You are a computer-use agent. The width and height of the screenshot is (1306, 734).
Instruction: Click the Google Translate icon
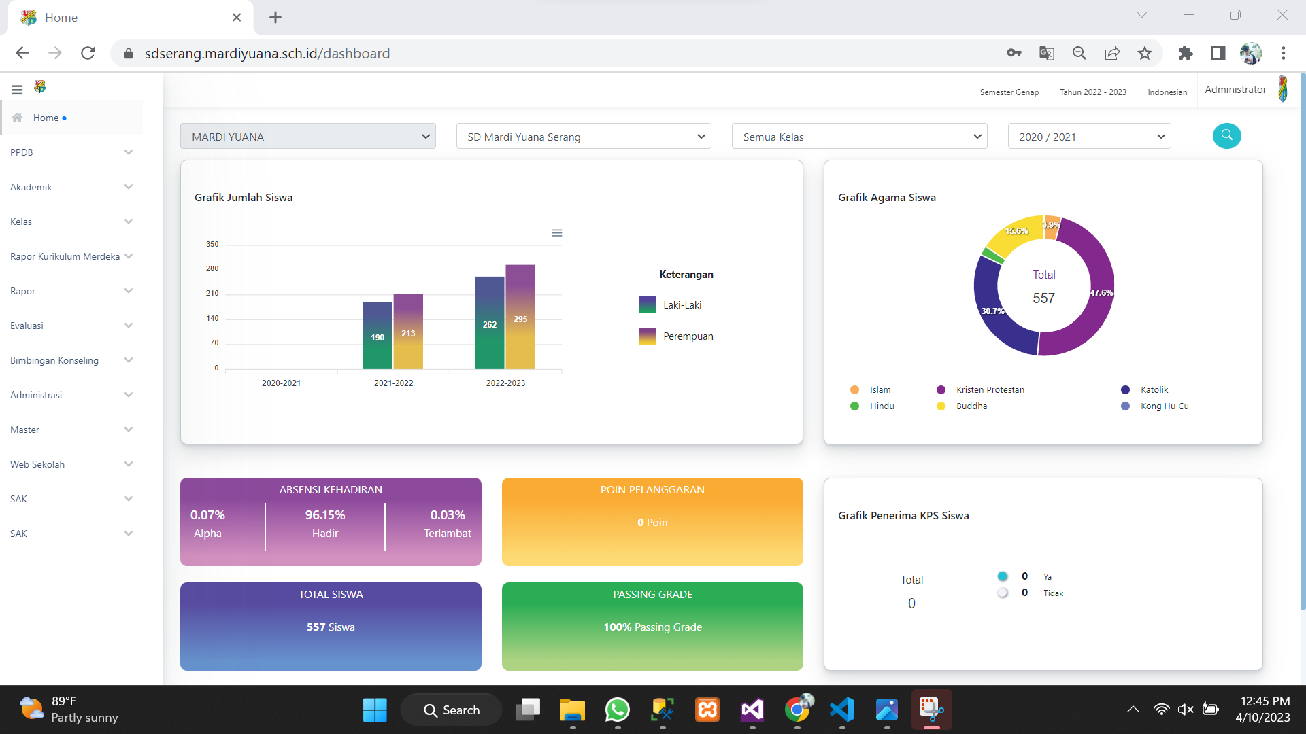pyautogui.click(x=1046, y=53)
